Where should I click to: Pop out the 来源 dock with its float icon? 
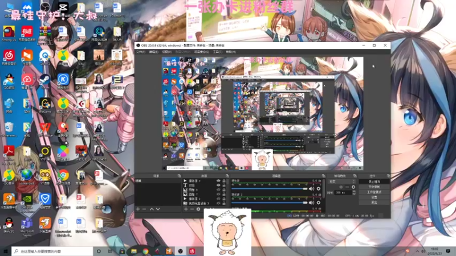(x=227, y=176)
